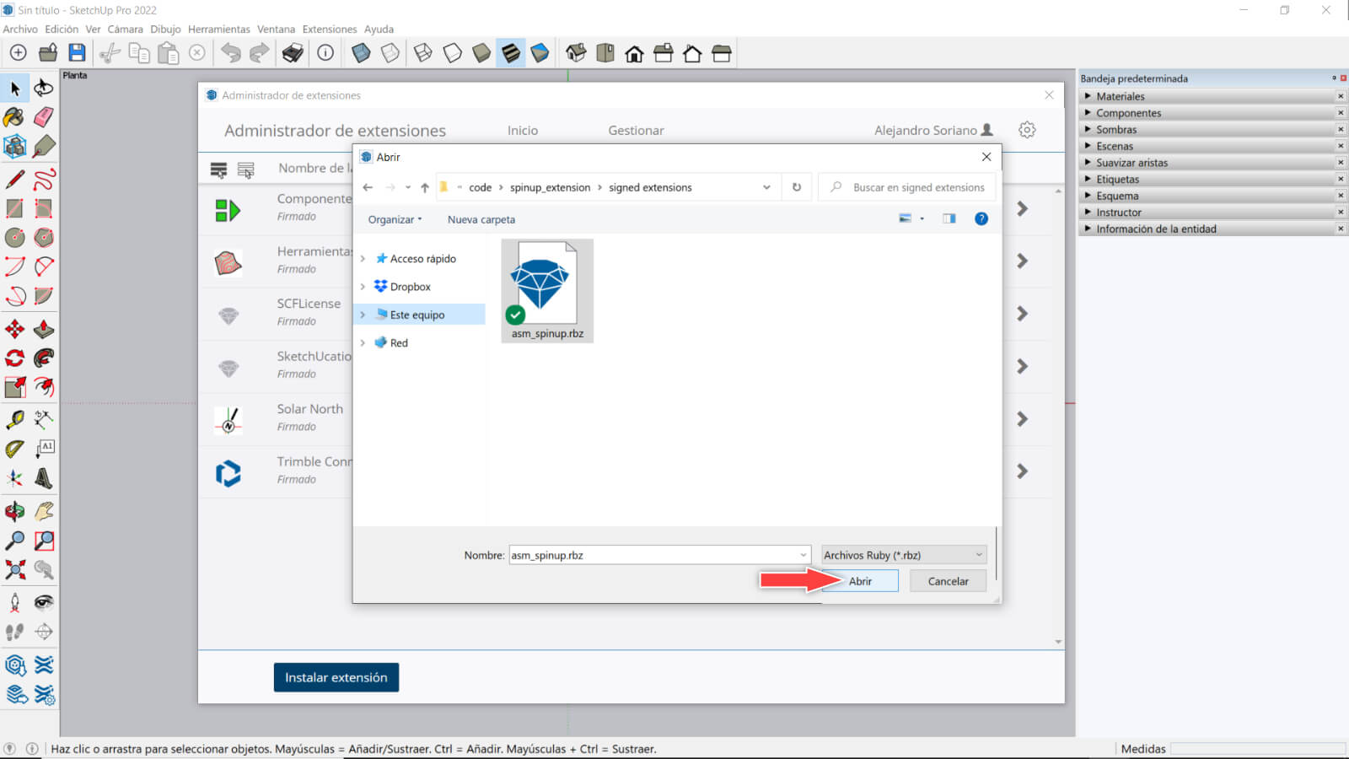Viewport: 1349px width, 759px height.
Task: Open Extension Manager settings gear
Action: pyautogui.click(x=1027, y=130)
